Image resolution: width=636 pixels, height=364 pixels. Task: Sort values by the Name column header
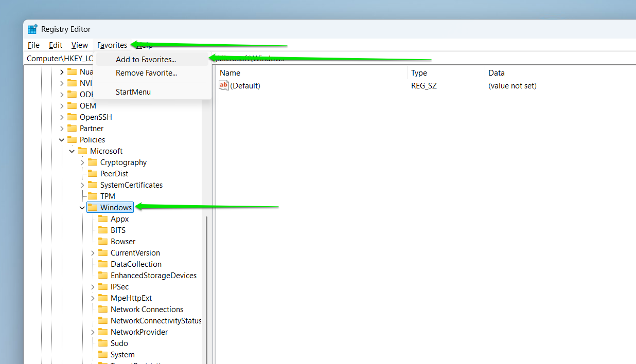(312, 73)
